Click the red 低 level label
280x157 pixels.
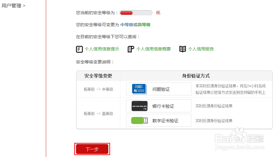point(158,13)
